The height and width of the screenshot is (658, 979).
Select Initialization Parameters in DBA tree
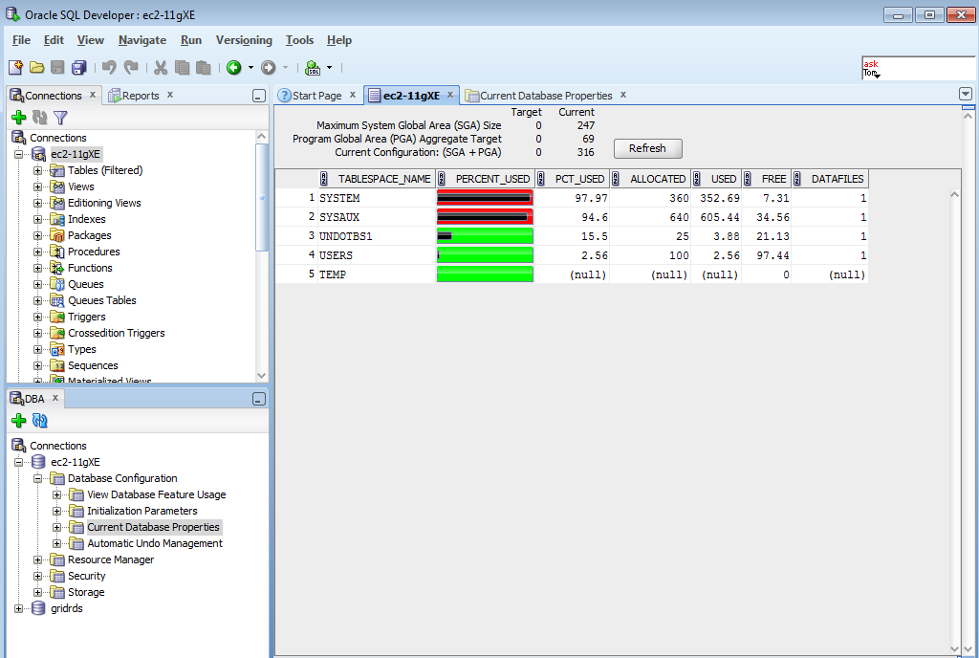pos(141,512)
